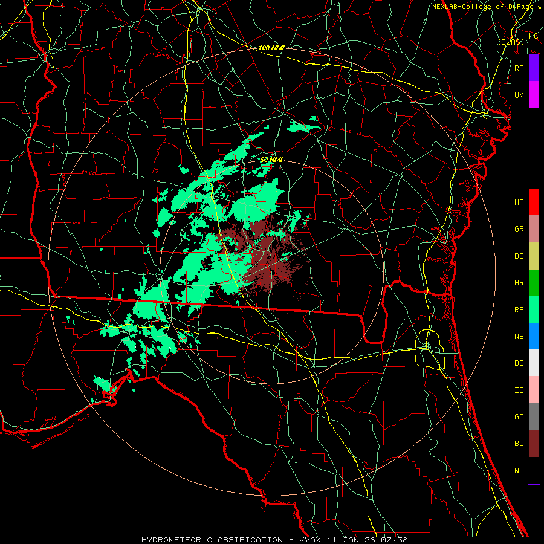Screen dimensions: 544x544
Task: Click the RF legend label
Action: point(519,68)
